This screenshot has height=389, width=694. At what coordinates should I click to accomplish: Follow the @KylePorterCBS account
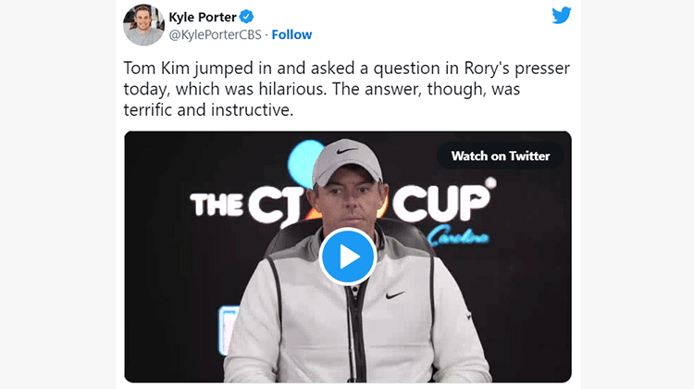(x=291, y=34)
